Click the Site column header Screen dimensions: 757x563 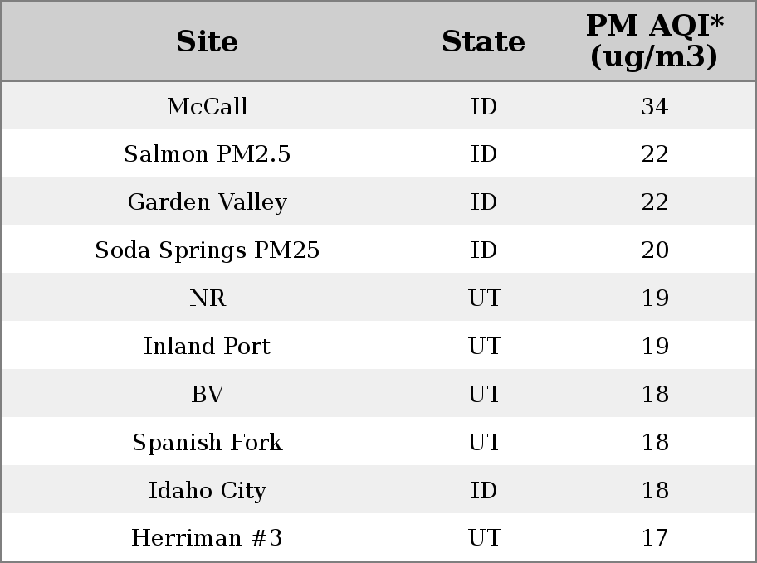[x=208, y=41]
